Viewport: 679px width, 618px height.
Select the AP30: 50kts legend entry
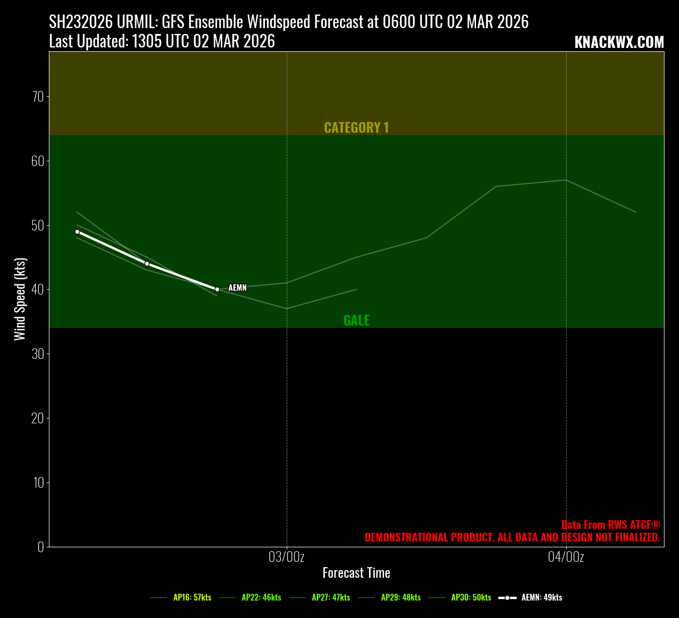pos(471,598)
